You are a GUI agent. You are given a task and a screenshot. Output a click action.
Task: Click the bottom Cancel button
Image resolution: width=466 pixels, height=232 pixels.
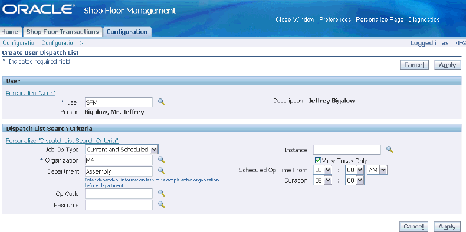[414, 227]
